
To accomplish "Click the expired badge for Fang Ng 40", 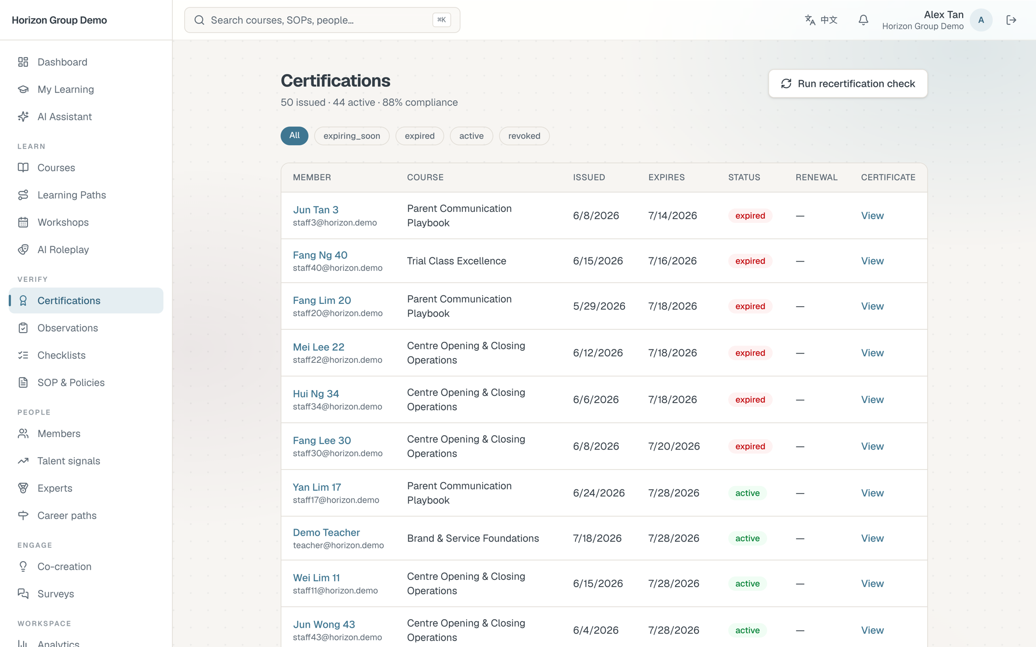I will point(750,261).
